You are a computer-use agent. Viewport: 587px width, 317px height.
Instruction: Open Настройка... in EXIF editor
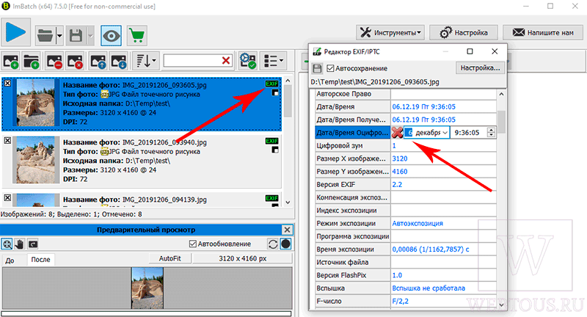click(480, 68)
